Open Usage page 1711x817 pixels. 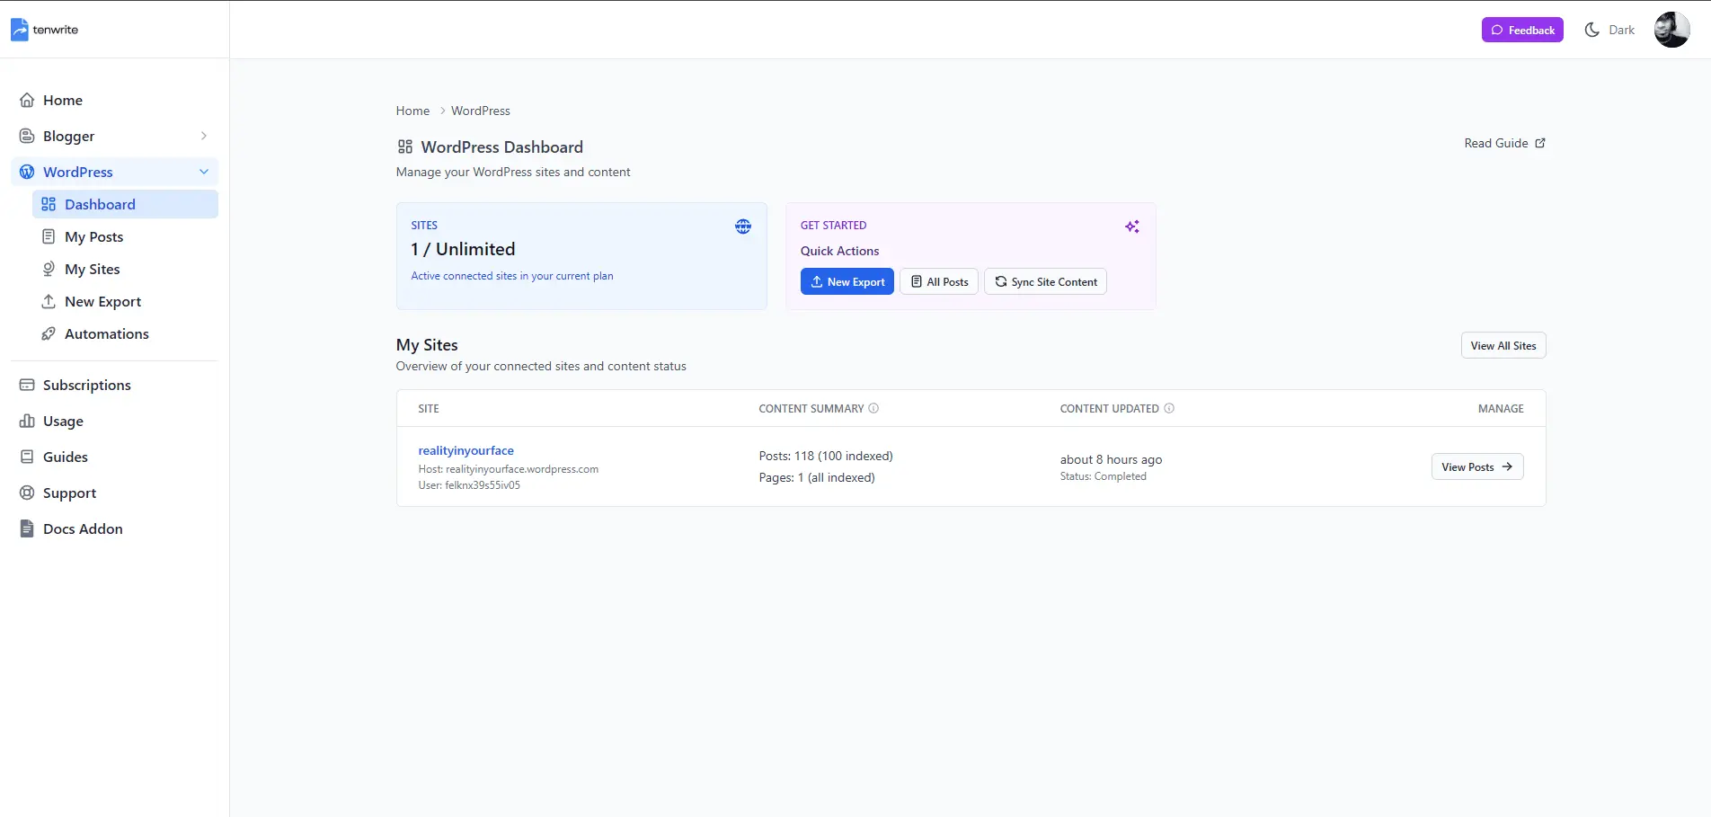(114, 421)
